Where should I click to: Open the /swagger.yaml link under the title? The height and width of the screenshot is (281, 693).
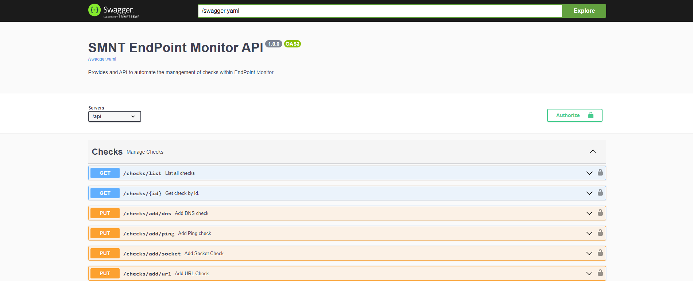point(102,59)
